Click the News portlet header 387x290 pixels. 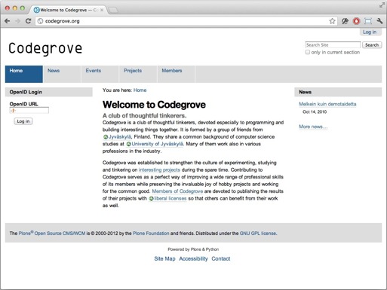338,92
